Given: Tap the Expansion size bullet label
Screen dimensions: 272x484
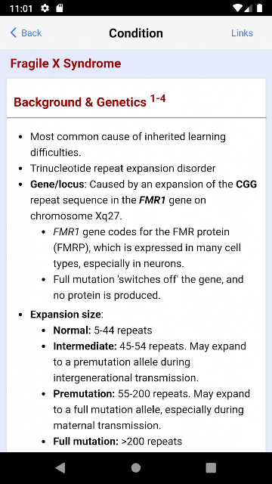Looking at the screenshot, I should click(x=66, y=315).
